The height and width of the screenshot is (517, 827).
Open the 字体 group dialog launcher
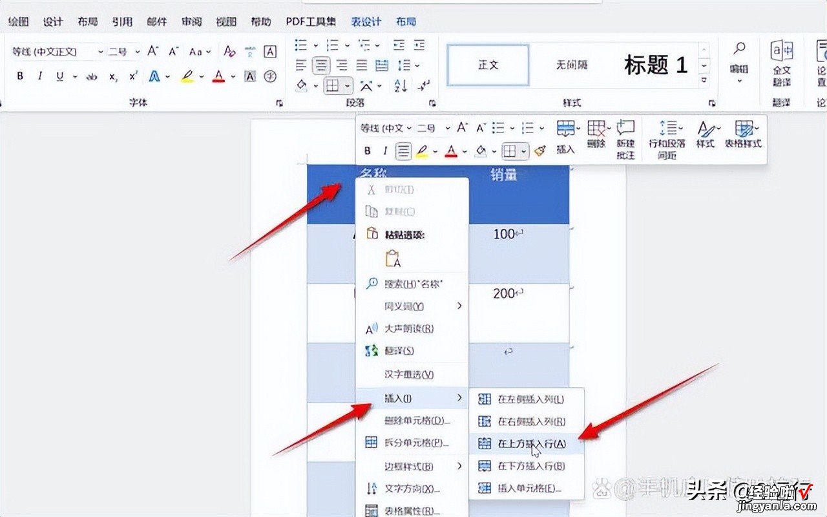pos(279,103)
